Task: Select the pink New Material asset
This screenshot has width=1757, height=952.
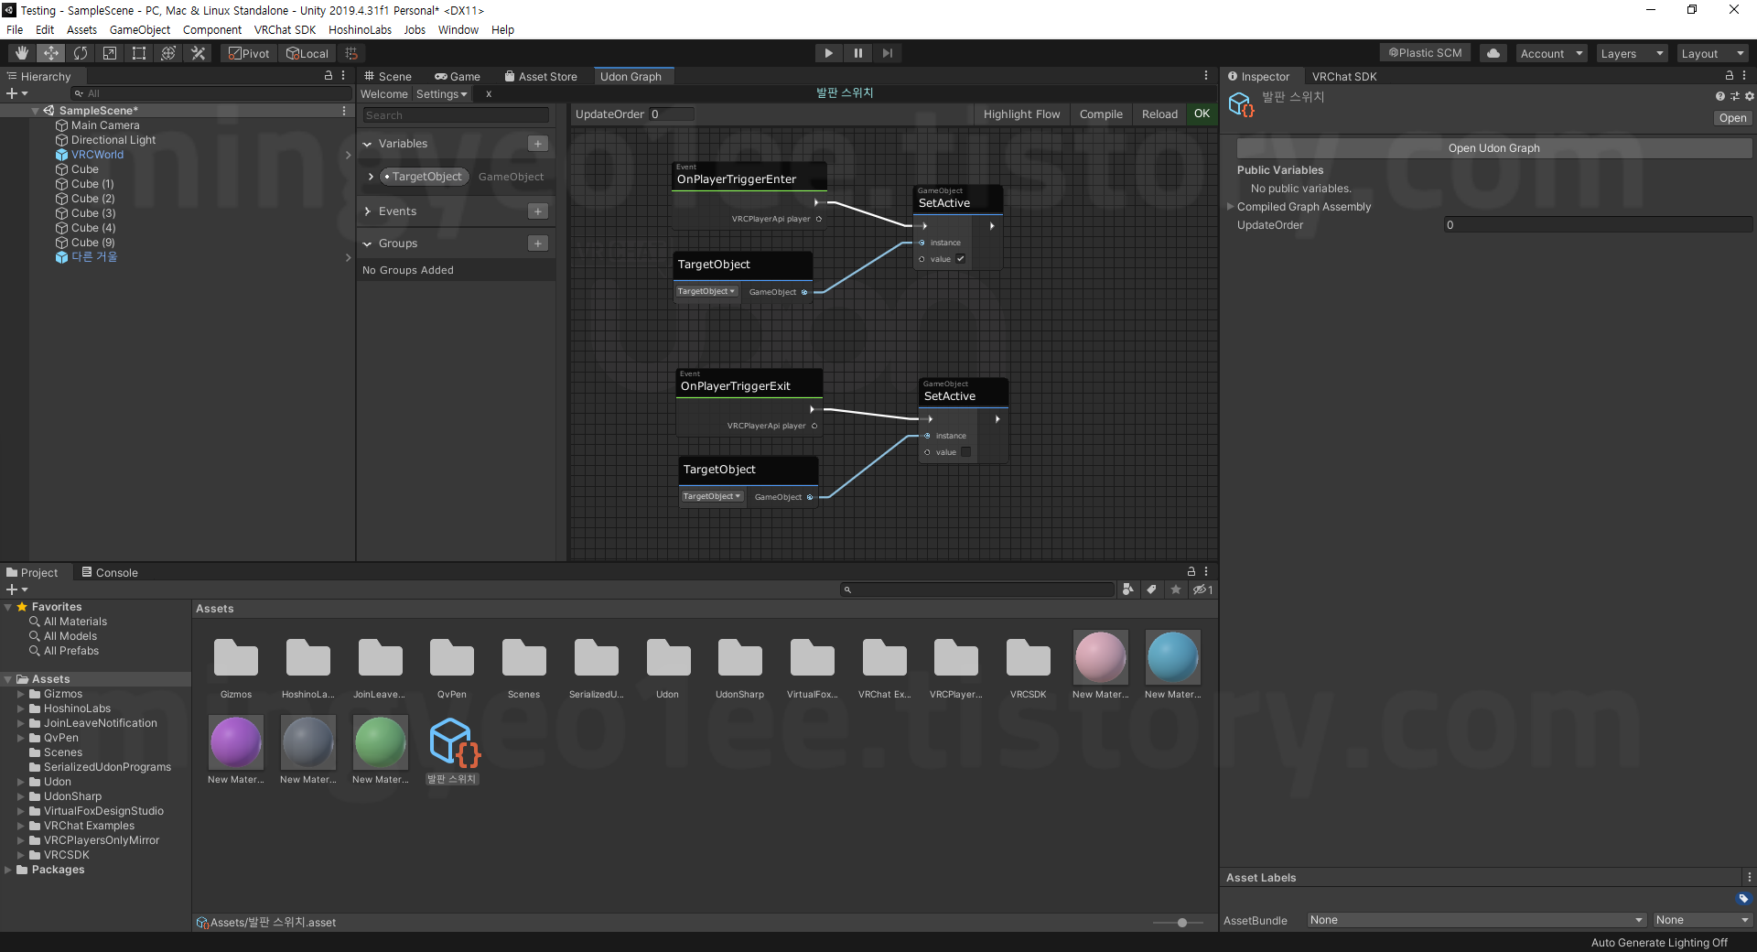Action: 1101,657
